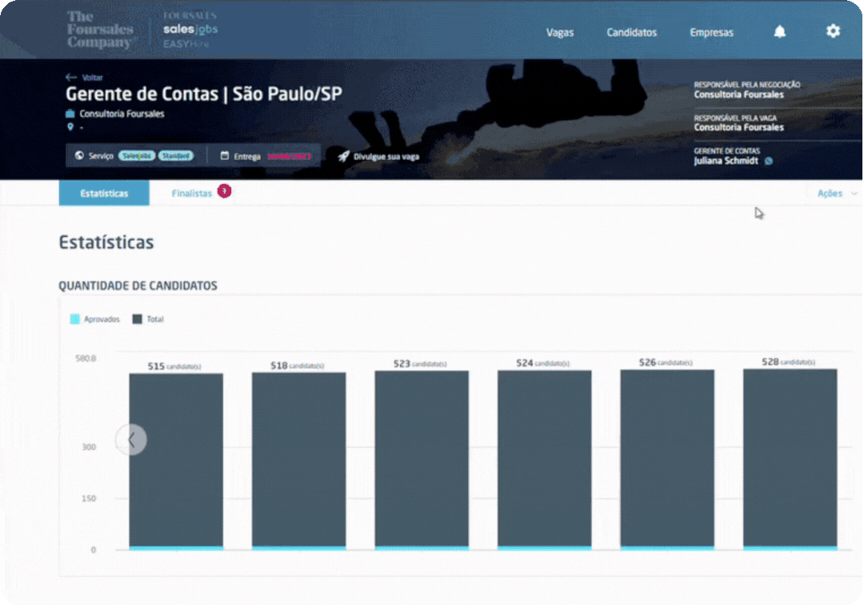Click the location pin icon
The width and height of the screenshot is (864, 605).
[x=70, y=127]
